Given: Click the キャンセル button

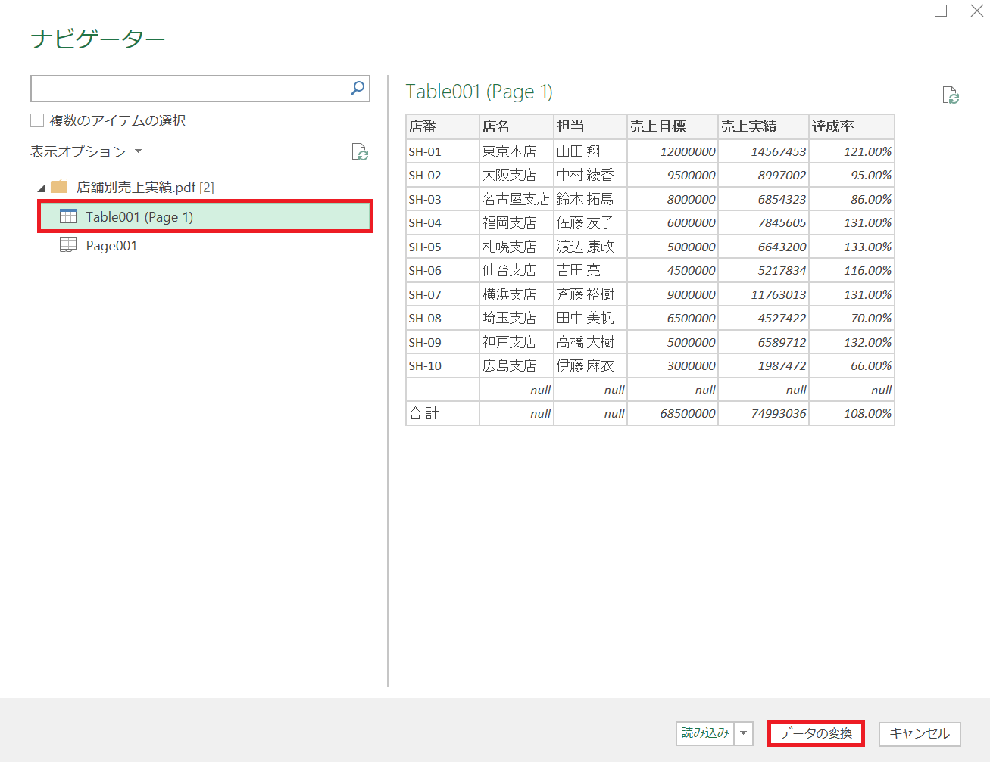Looking at the screenshot, I should coord(919,733).
